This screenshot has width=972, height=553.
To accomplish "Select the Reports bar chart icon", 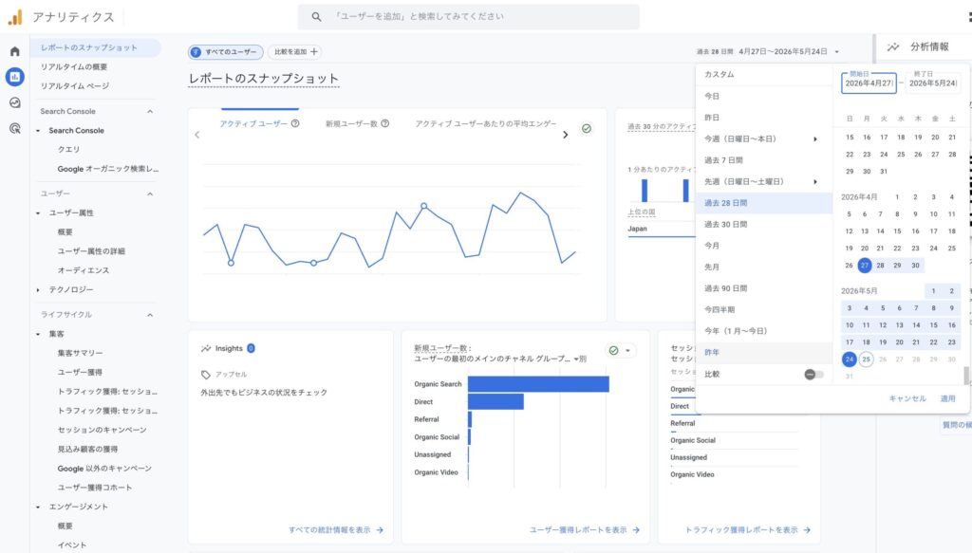I will [x=15, y=77].
